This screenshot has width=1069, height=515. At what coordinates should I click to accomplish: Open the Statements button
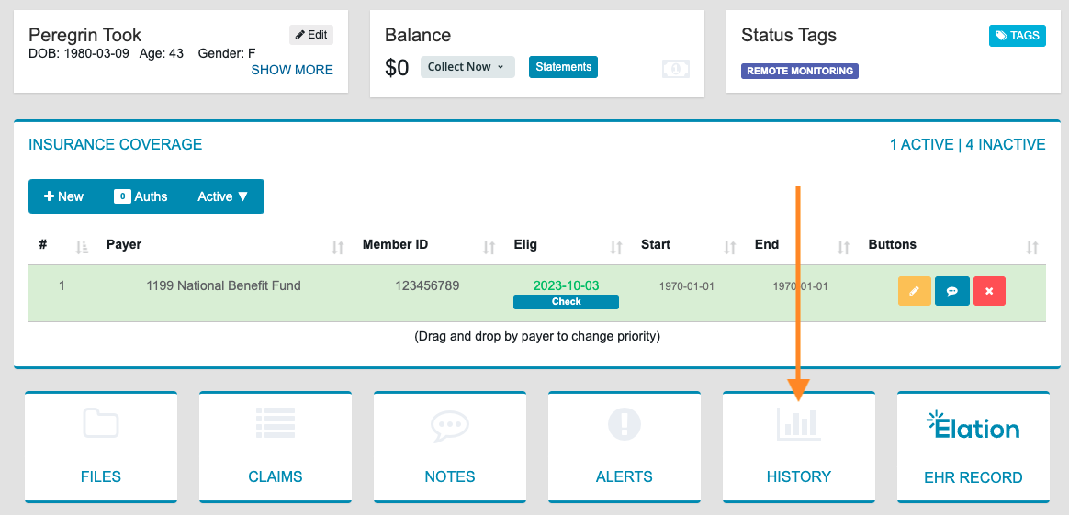tap(563, 67)
